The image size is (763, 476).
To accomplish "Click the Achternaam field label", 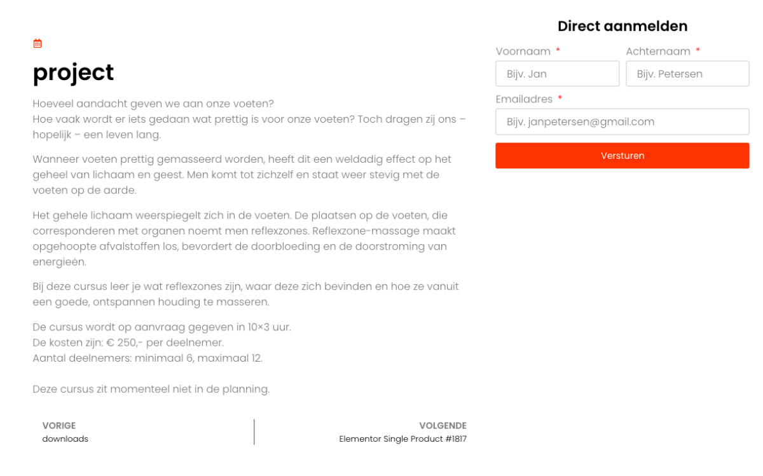I will point(658,51).
